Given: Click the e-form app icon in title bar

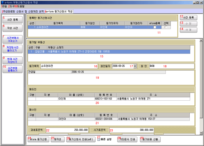Looking at the screenshot, I should click(x=3, y=2).
